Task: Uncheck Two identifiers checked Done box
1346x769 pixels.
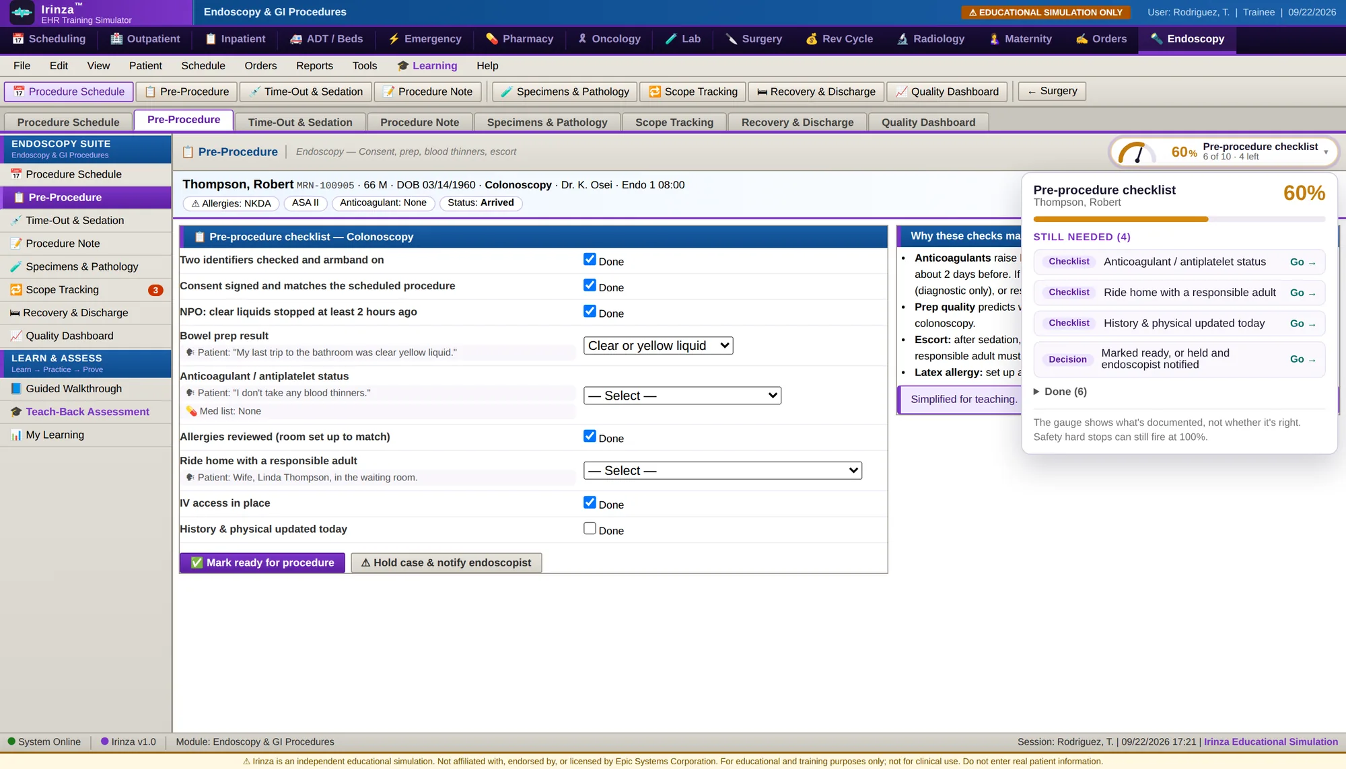Action: 590,259
